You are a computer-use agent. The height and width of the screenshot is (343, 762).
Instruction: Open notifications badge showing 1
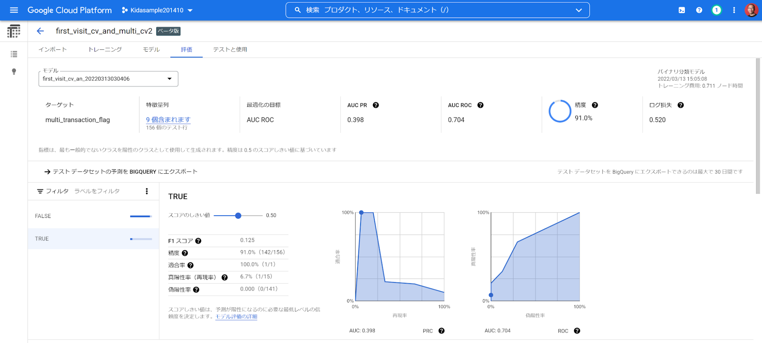(716, 10)
